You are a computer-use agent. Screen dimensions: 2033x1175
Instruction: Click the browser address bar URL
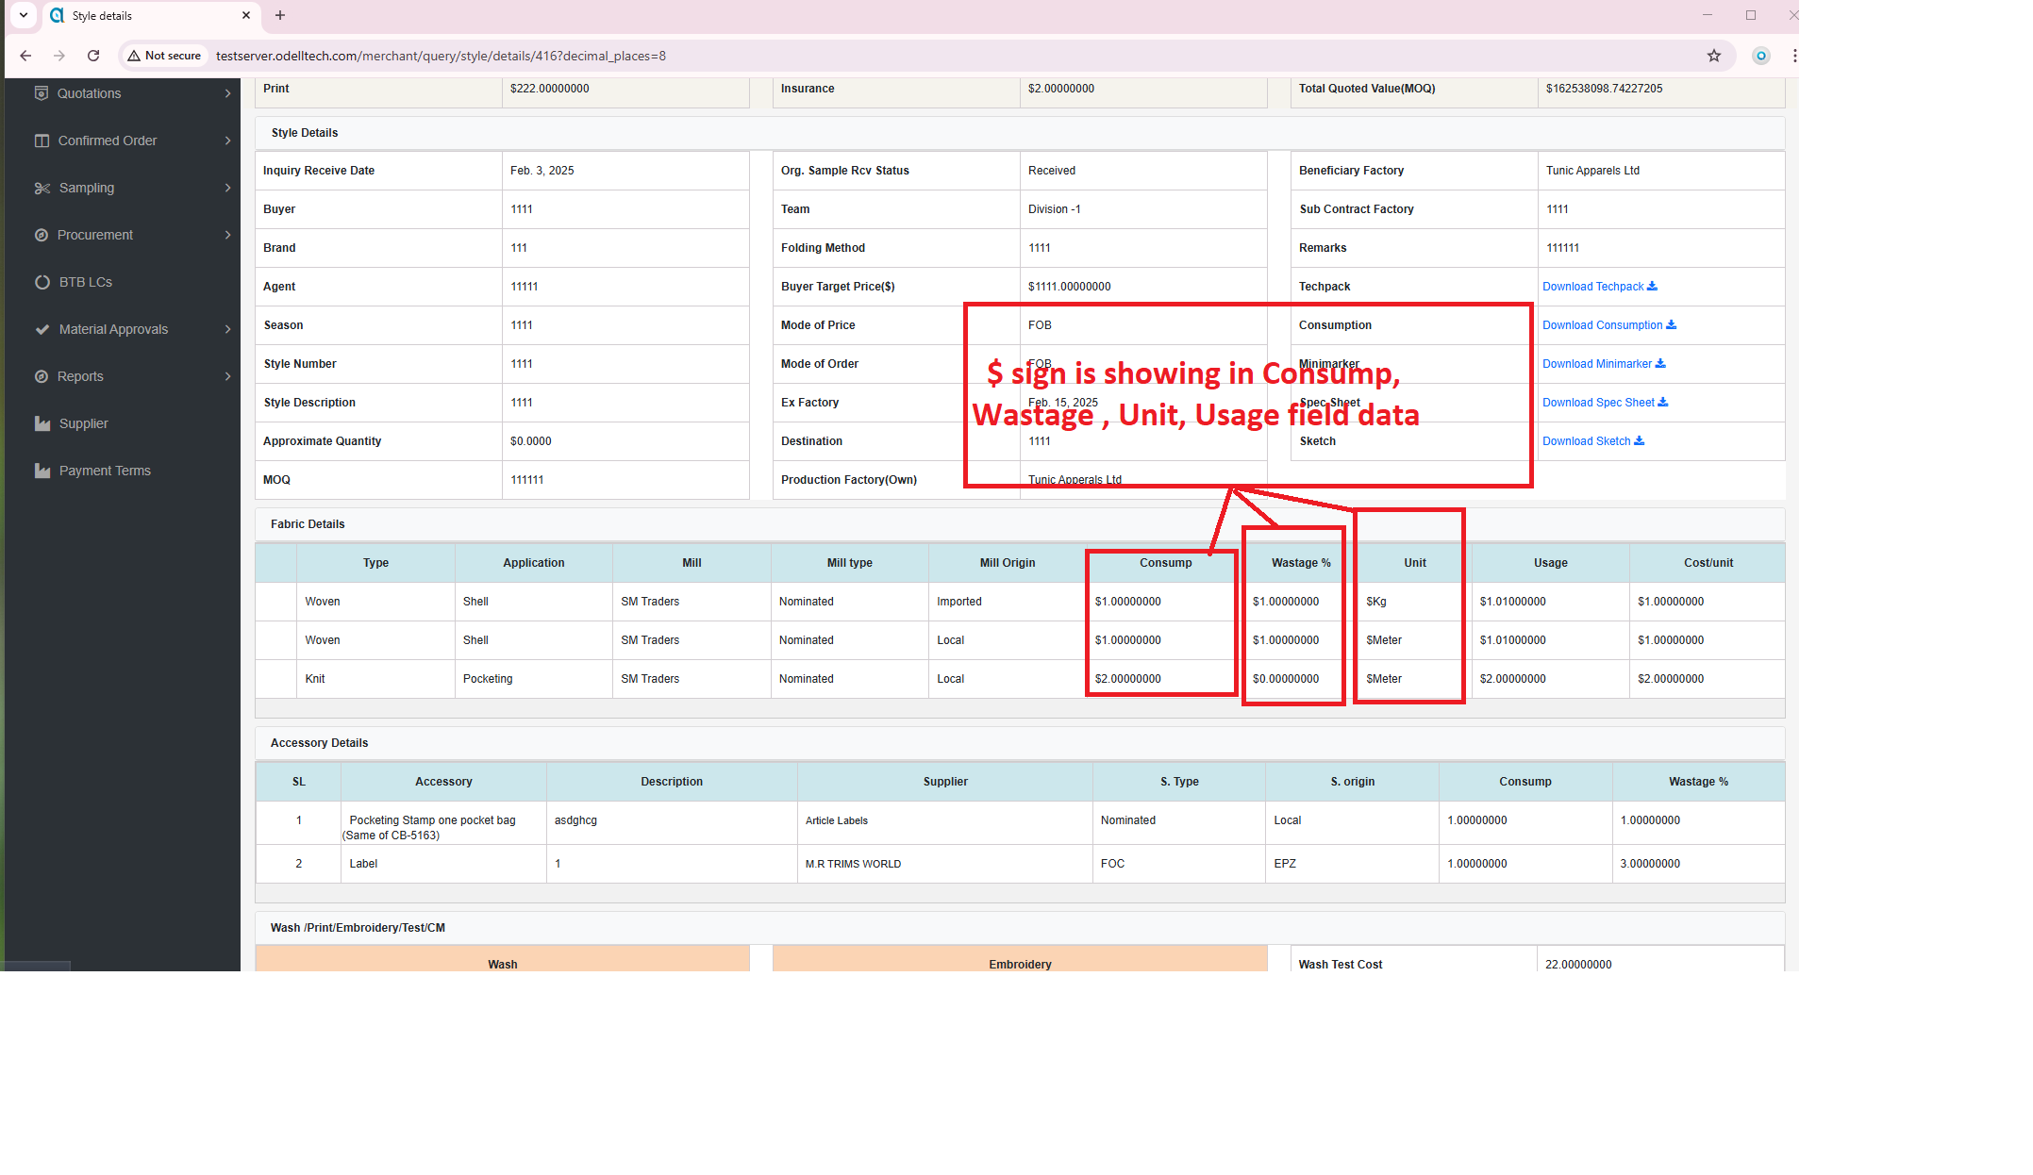[x=441, y=56]
